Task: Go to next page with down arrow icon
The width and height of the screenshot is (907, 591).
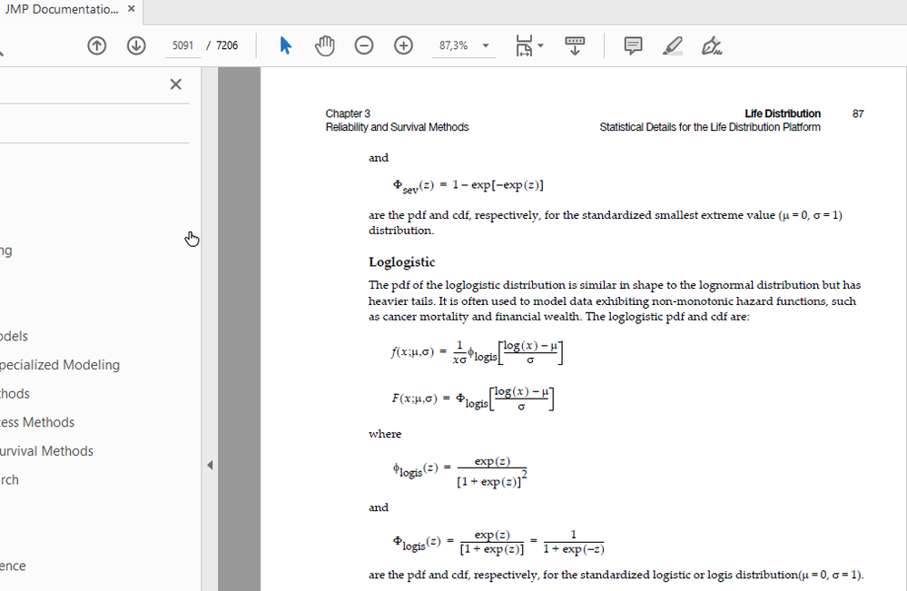Action: coord(136,45)
